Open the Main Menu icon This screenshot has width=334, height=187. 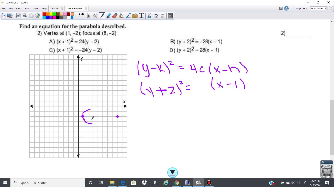click(x=3, y=16)
